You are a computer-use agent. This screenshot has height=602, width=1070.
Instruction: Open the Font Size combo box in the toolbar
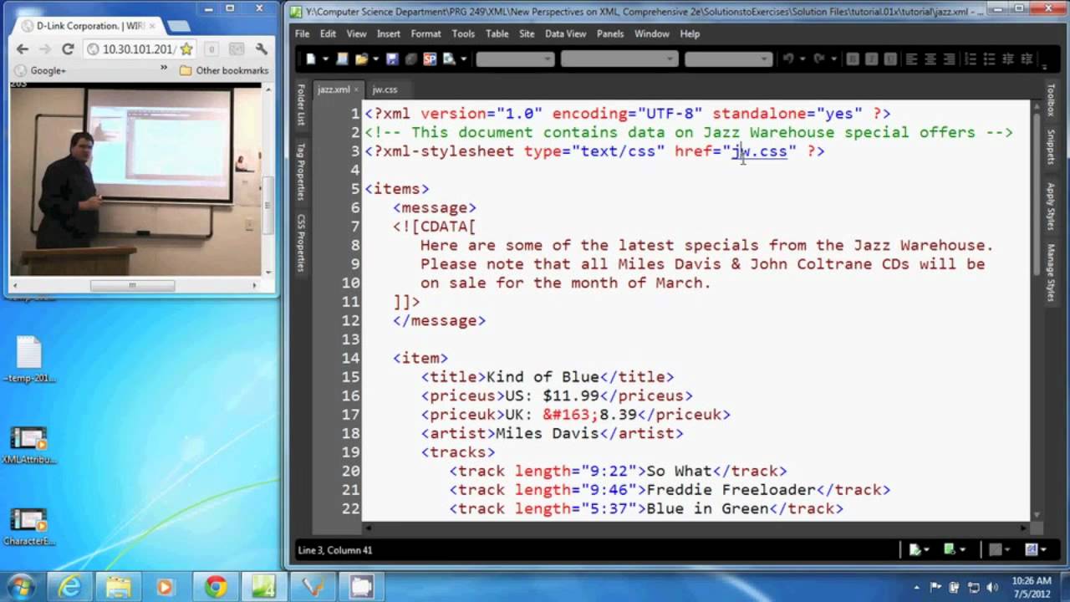coord(728,59)
